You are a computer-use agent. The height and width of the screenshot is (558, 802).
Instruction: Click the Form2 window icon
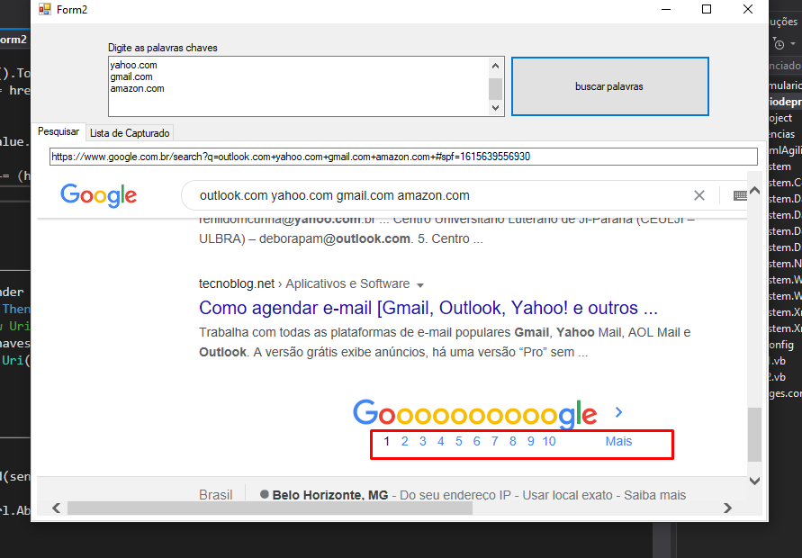(x=45, y=9)
